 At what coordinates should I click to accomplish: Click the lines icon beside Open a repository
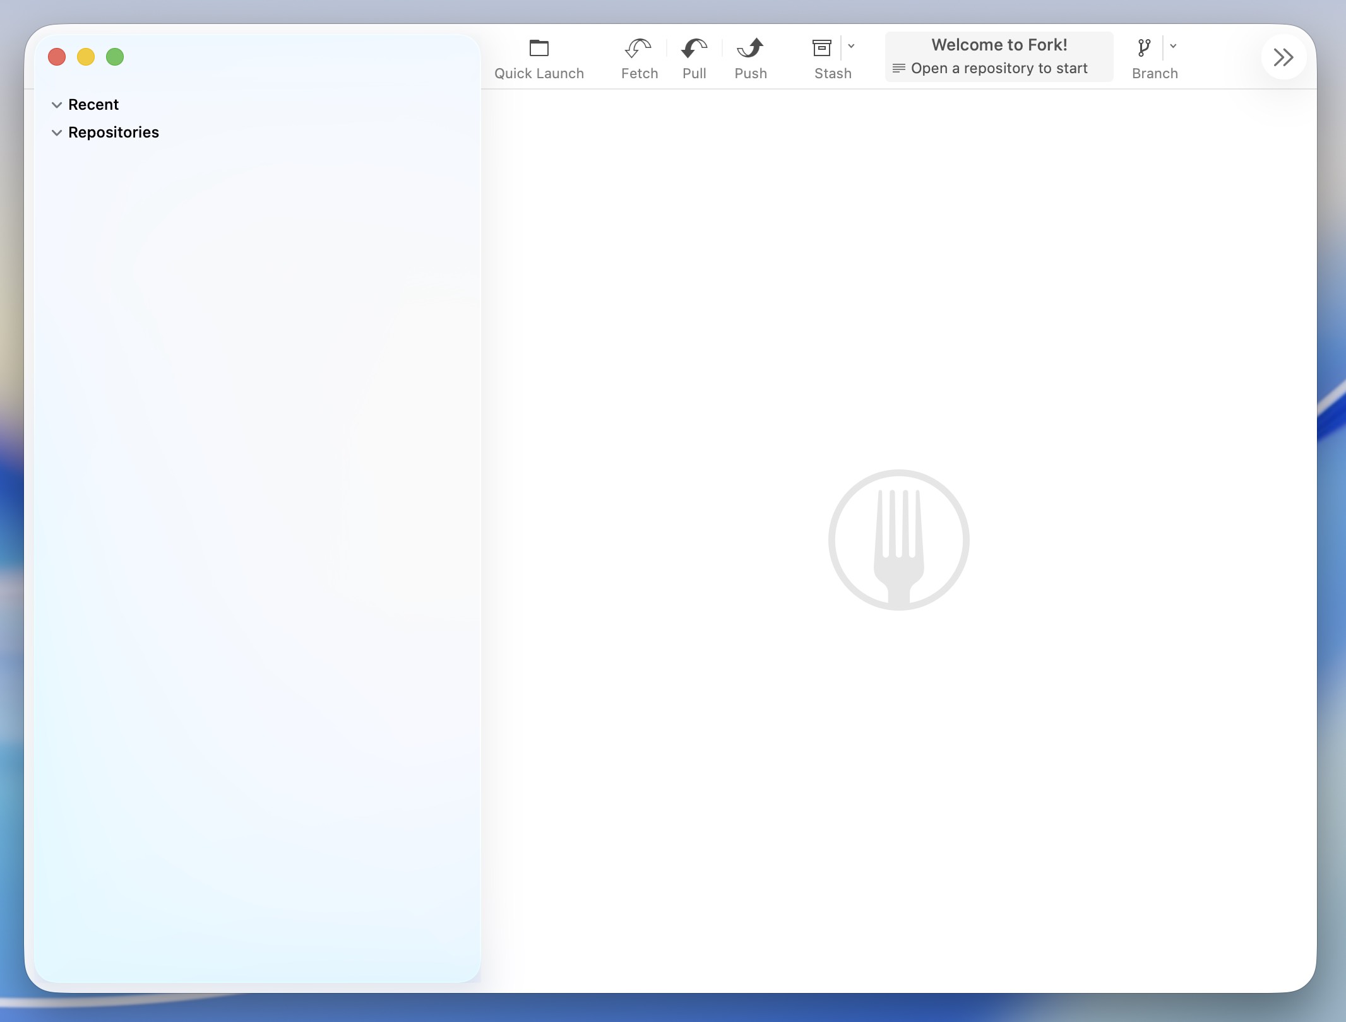point(898,68)
